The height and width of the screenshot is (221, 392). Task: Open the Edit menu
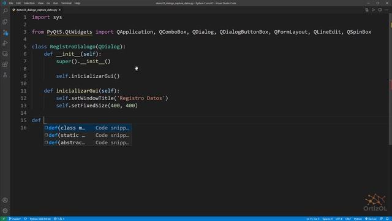point(18,3)
